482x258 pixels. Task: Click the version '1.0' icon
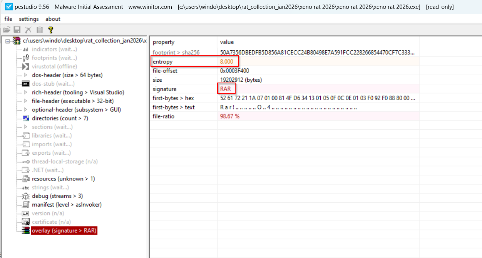click(x=25, y=213)
